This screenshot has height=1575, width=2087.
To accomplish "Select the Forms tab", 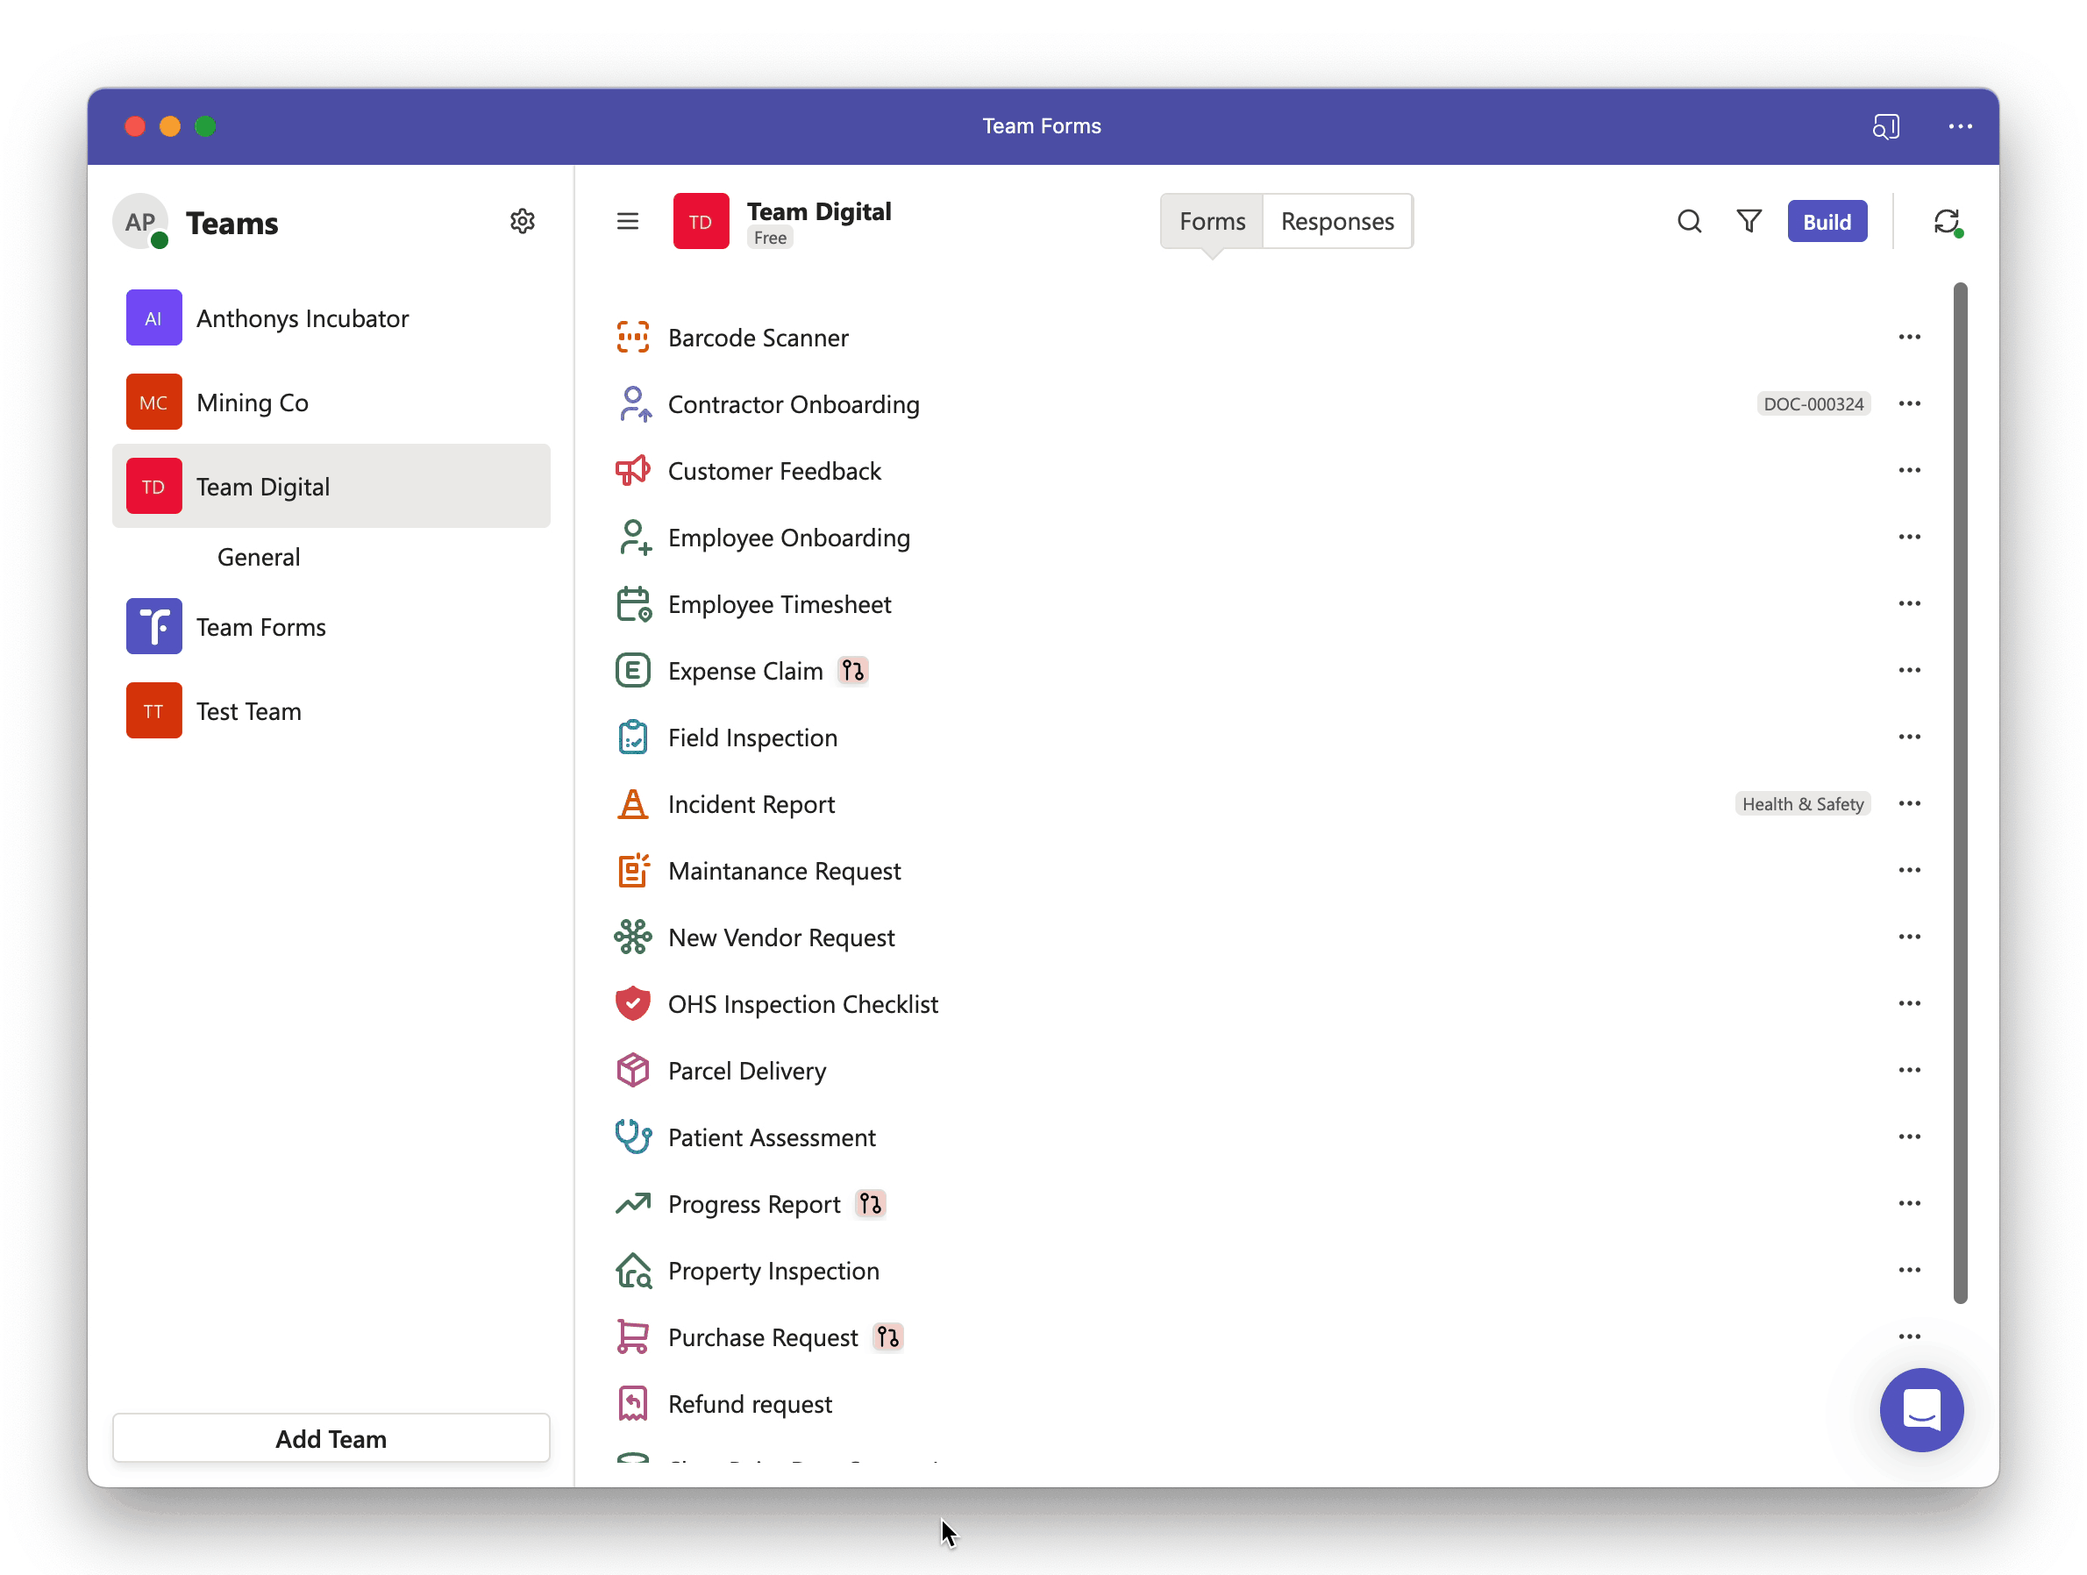I will 1212,222.
